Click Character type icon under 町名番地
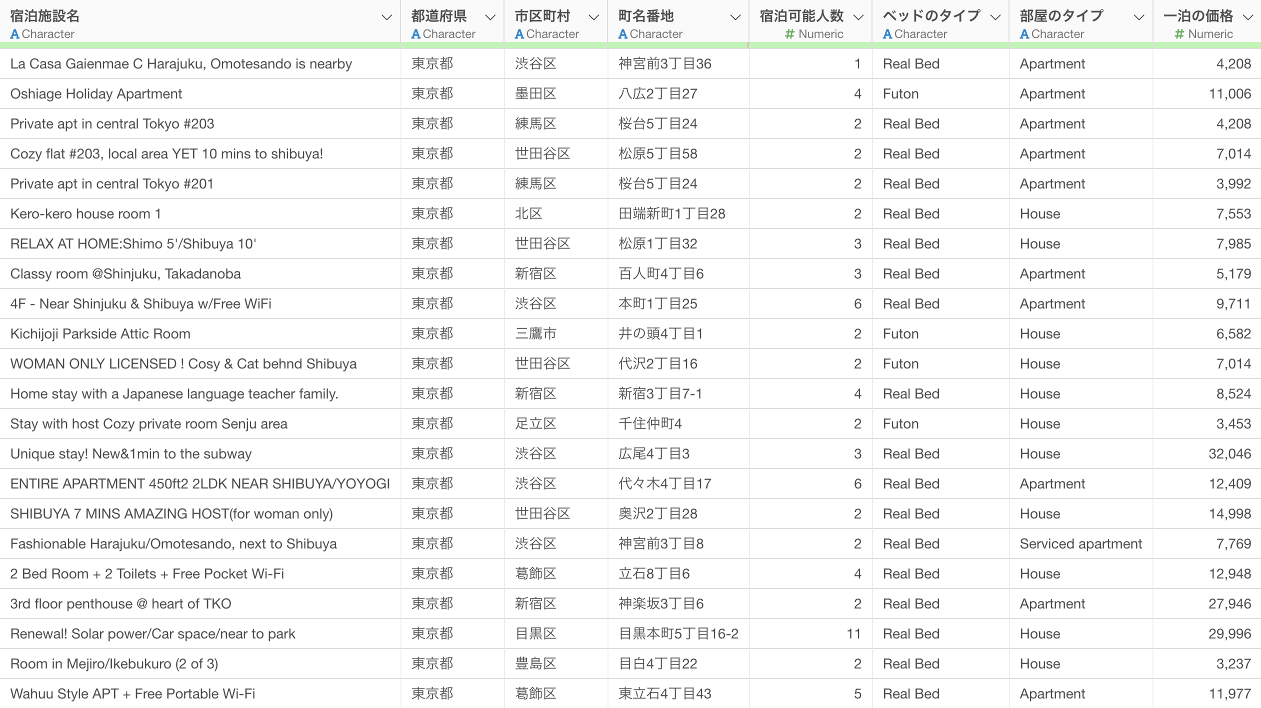Viewport: 1261px width, 708px height. tap(623, 34)
